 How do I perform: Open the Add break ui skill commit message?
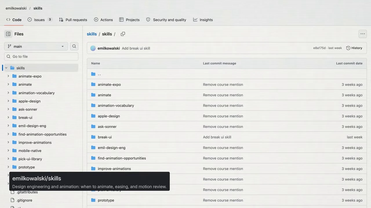pos(136,48)
